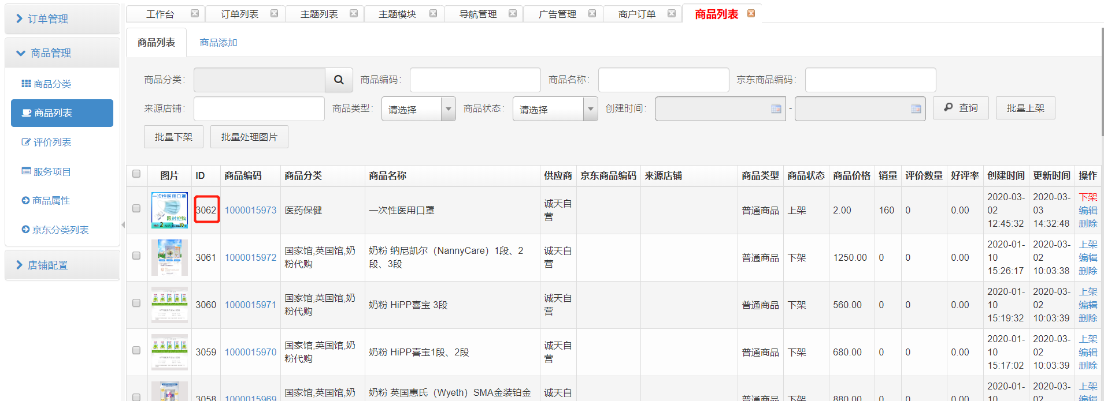Click the vertical page scrollbar
The height and width of the screenshot is (401, 1104).
pyautogui.click(x=1102, y=81)
